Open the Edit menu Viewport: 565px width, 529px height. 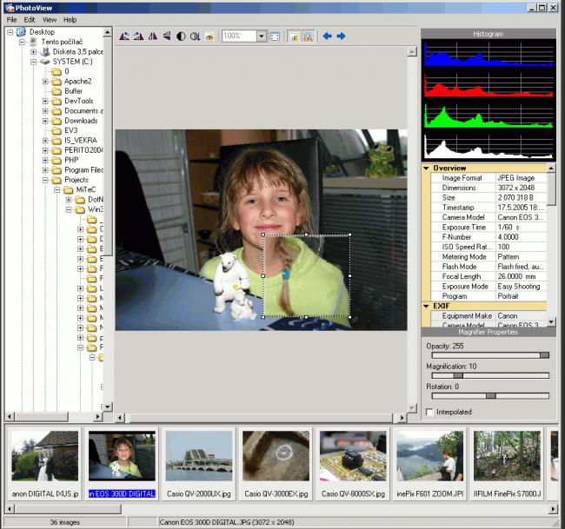[30, 20]
